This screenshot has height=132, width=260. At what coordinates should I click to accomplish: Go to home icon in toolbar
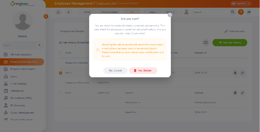point(58,12)
